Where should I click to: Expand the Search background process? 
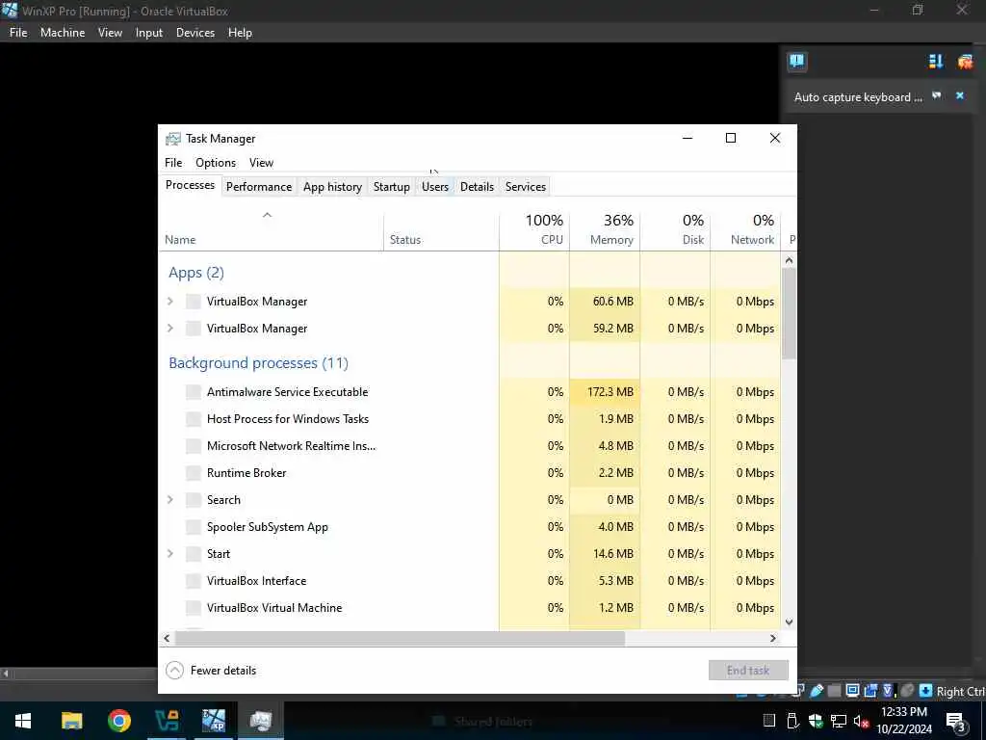(x=169, y=500)
